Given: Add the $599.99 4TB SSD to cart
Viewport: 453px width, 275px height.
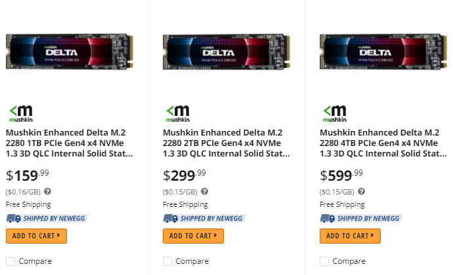Looking at the screenshot, I should (x=350, y=236).
